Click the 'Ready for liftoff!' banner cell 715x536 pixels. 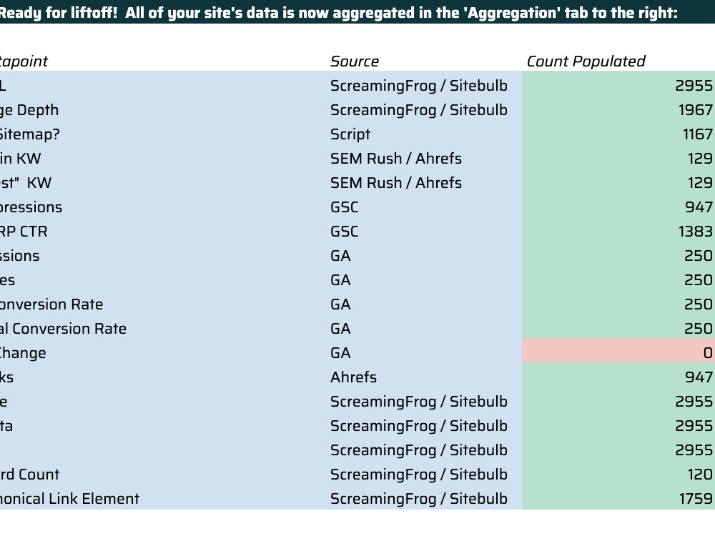(357, 12)
